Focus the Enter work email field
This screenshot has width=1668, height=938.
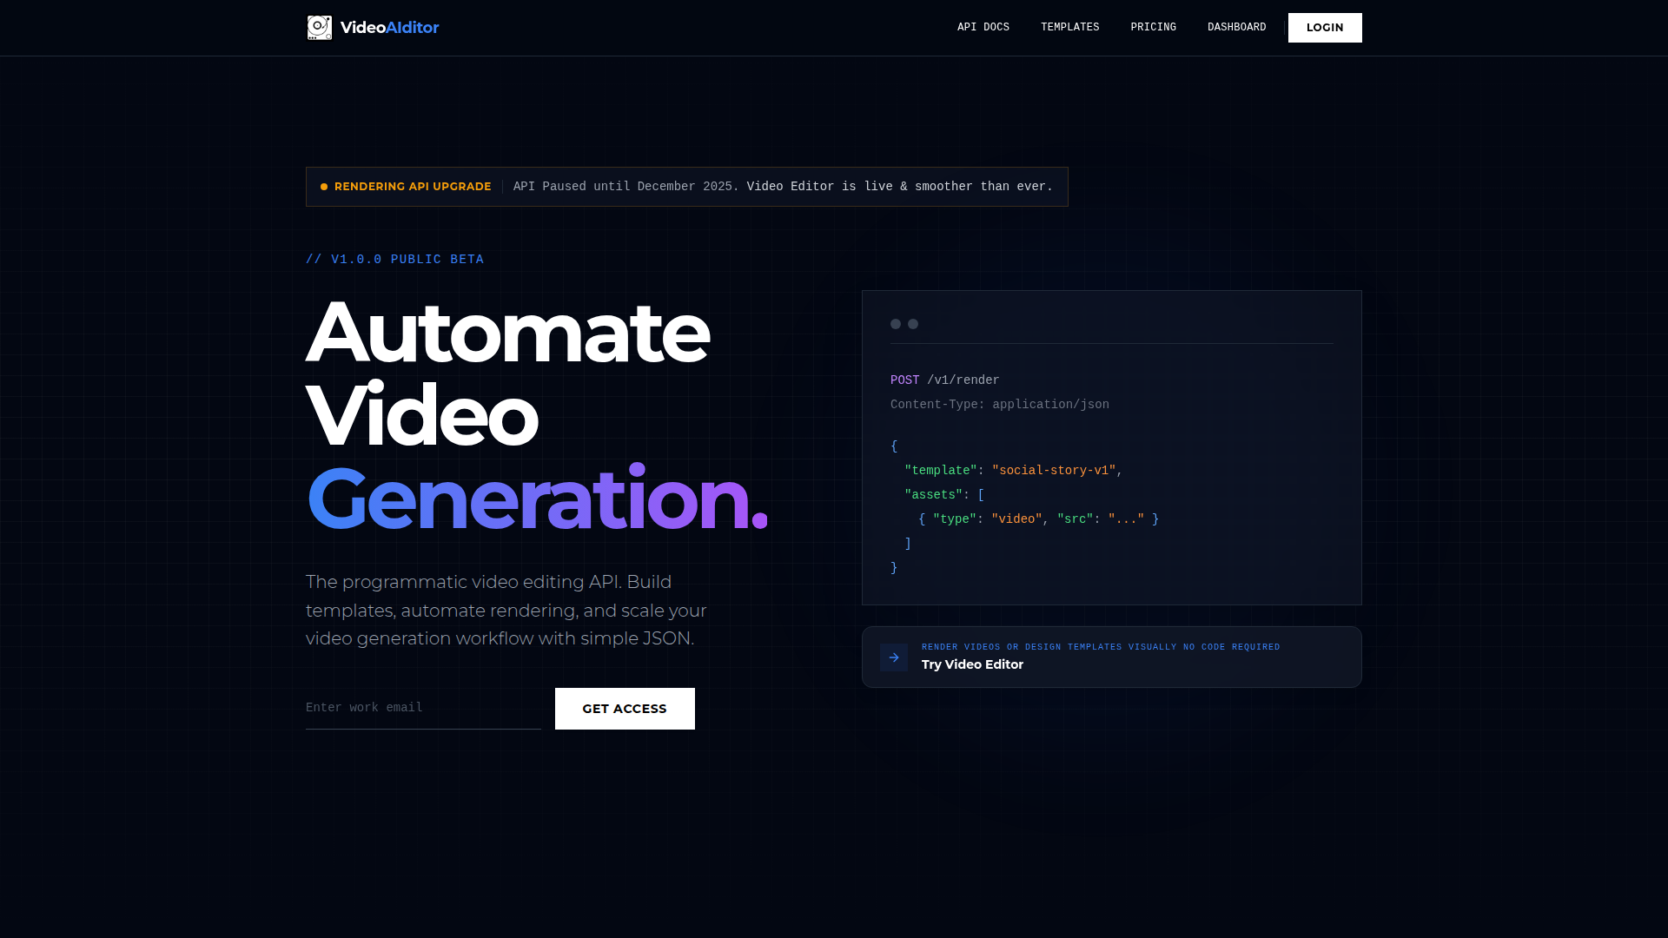422,708
